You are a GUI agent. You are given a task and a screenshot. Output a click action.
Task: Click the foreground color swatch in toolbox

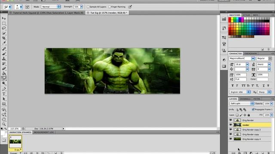click(3, 133)
